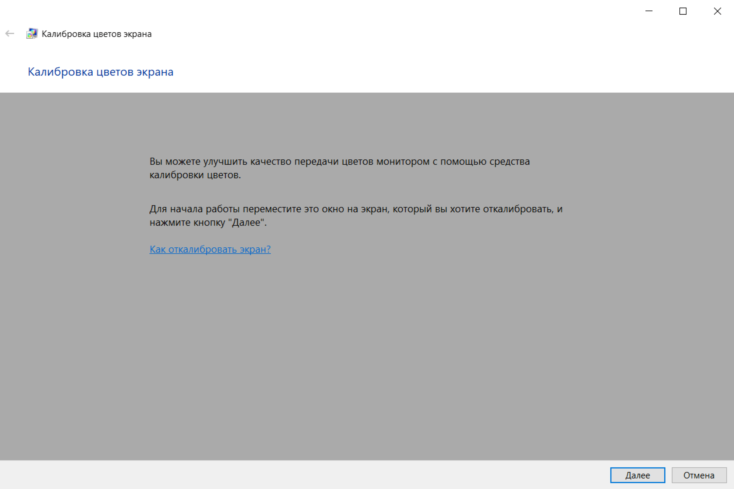The height and width of the screenshot is (489, 734).
Task: Click the text "калибровки цветов." in the first paragraph
Action: [x=195, y=175]
